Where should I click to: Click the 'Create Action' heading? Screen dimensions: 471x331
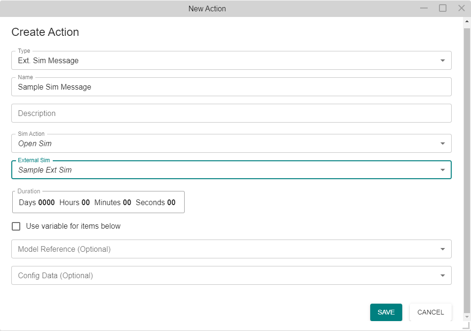[x=45, y=32]
